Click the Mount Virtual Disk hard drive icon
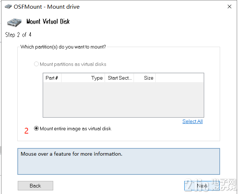240x194 pixels. [x=14, y=22]
